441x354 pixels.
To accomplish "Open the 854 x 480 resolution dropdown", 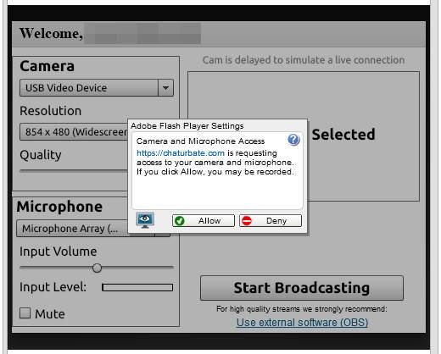I will [74, 132].
